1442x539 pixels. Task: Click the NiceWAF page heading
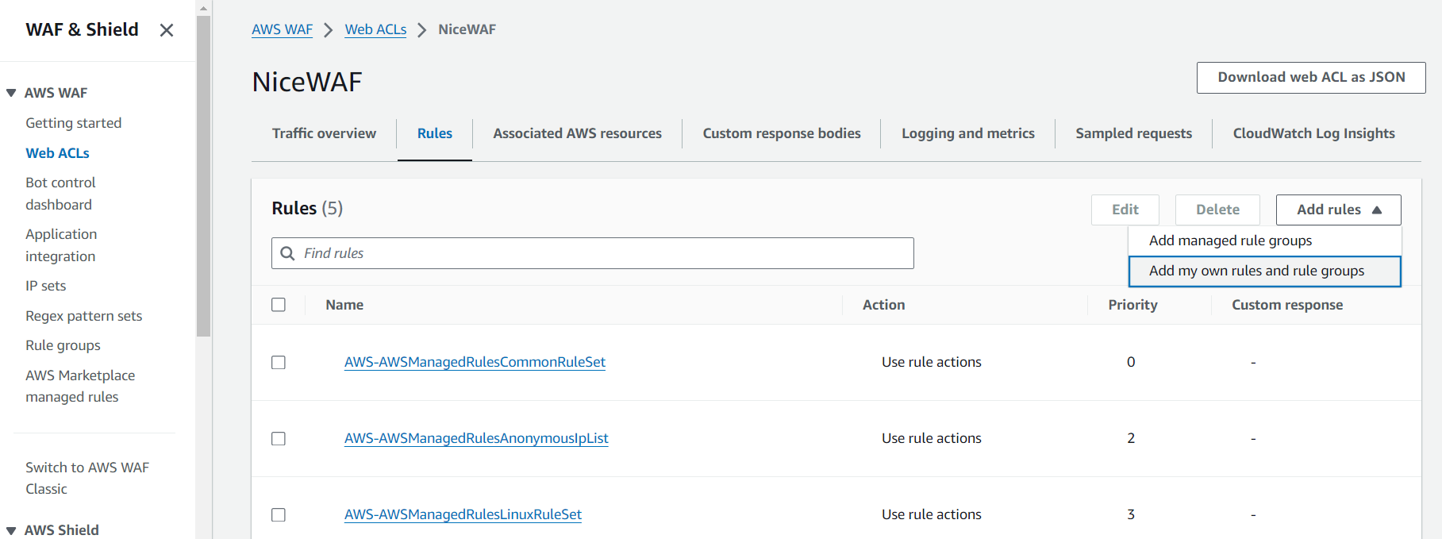pyautogui.click(x=307, y=82)
